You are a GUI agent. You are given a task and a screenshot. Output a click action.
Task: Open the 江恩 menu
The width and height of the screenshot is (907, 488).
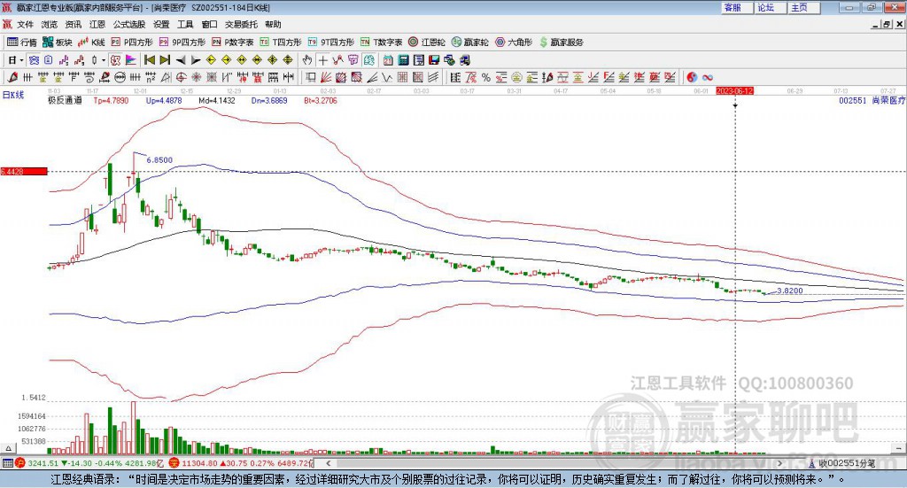(97, 24)
